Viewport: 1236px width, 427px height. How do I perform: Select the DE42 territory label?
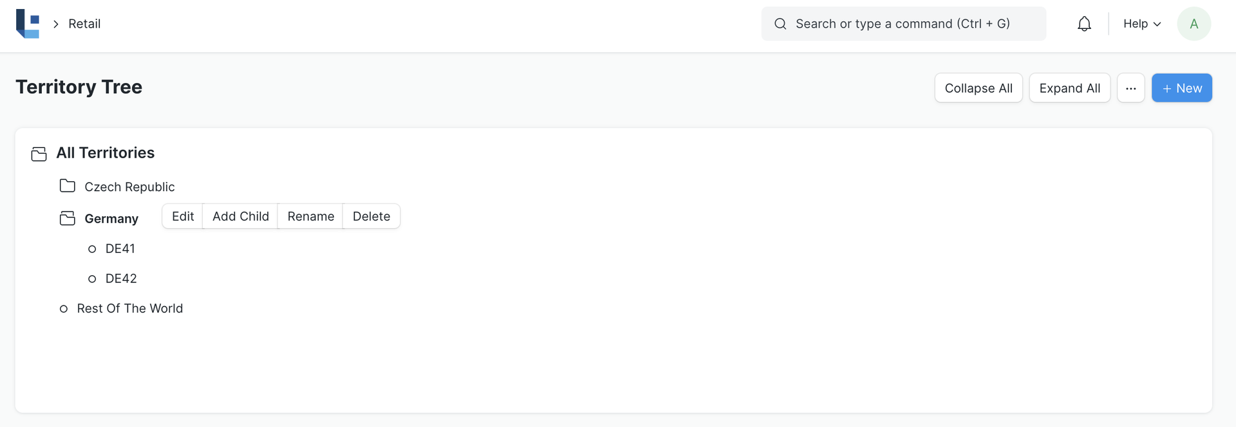[x=121, y=278]
